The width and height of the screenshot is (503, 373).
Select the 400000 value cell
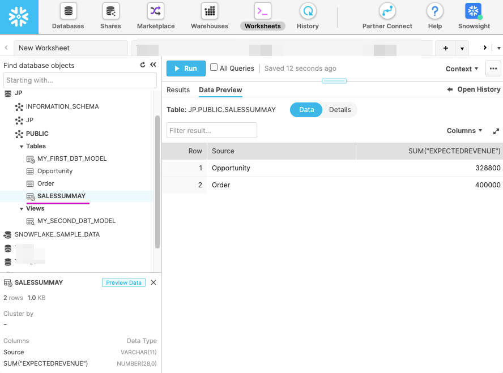[x=429, y=185]
